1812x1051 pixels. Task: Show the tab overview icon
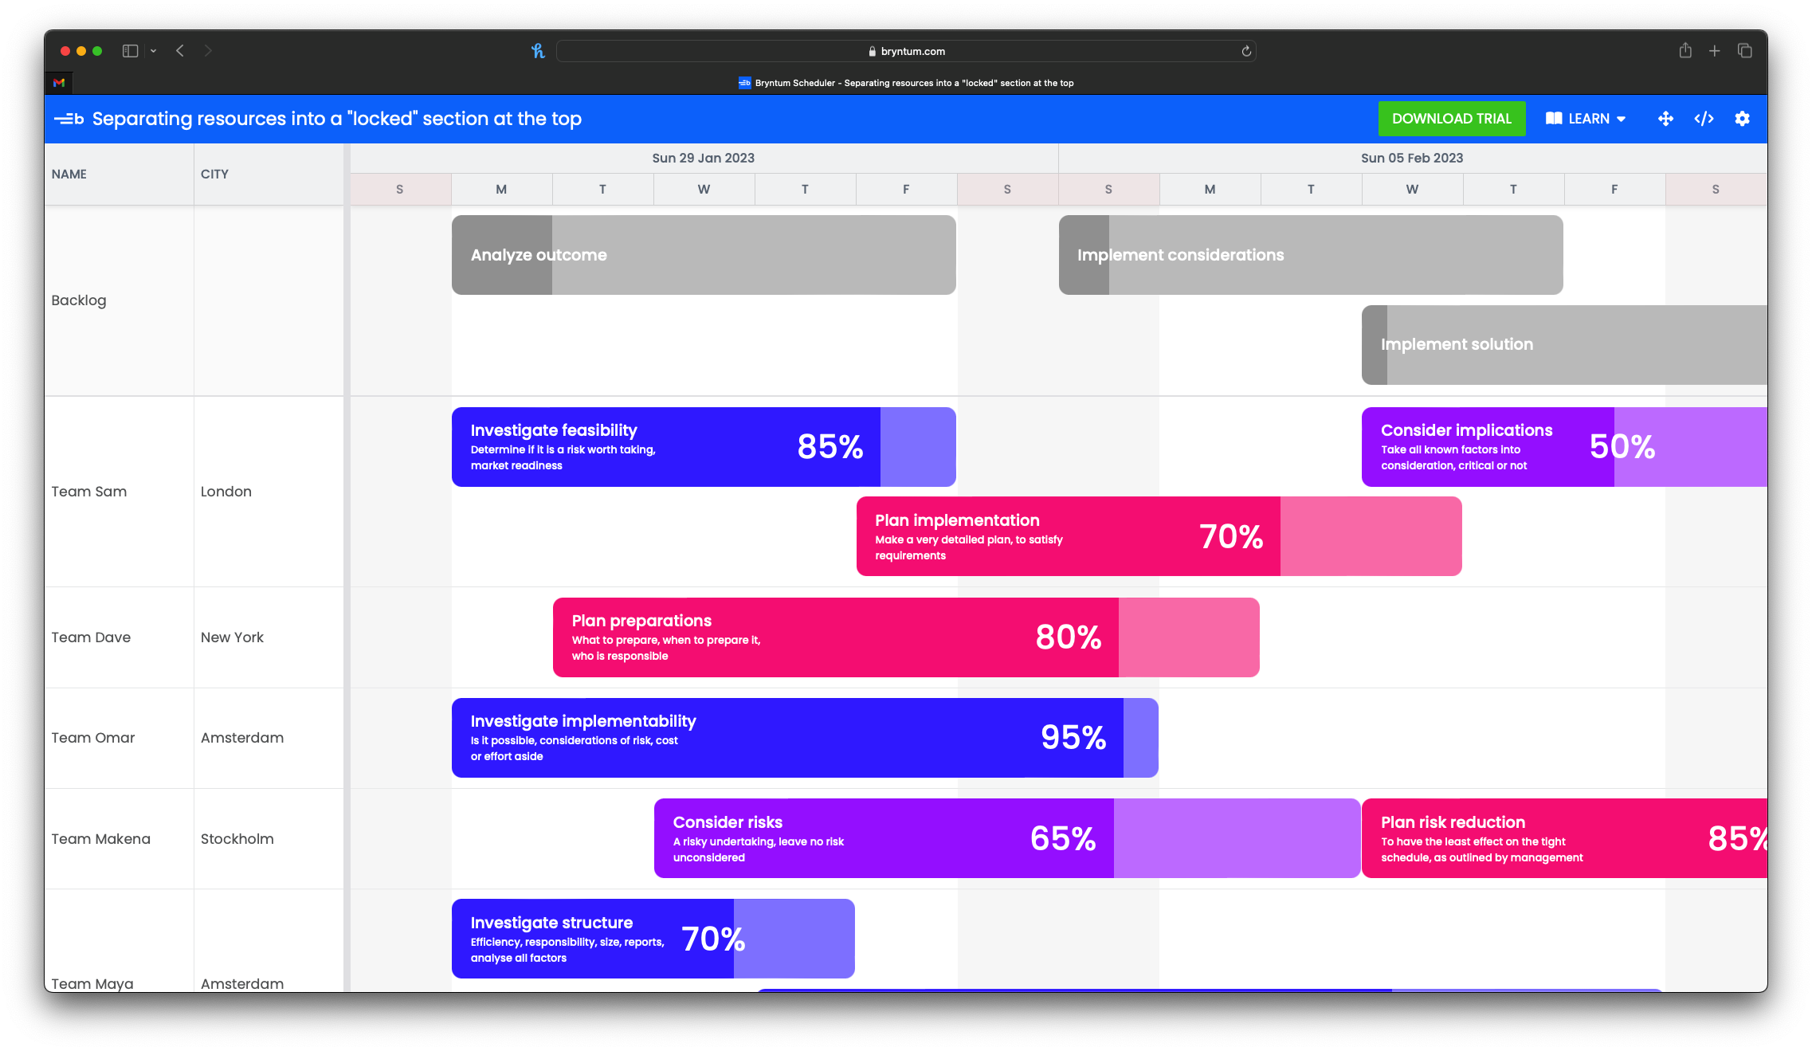pos(1745,51)
